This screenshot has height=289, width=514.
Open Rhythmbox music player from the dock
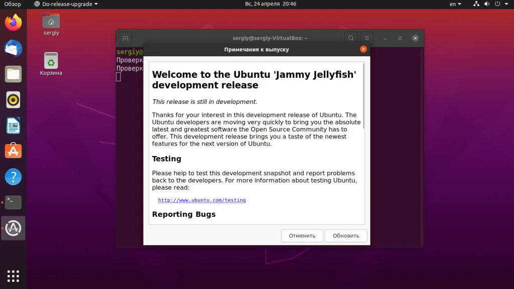pos(13,99)
